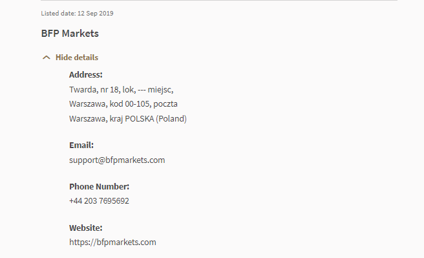This screenshot has width=424, height=258.
Task: Open the https://bfpmarkets.com website link
Action: click(112, 242)
